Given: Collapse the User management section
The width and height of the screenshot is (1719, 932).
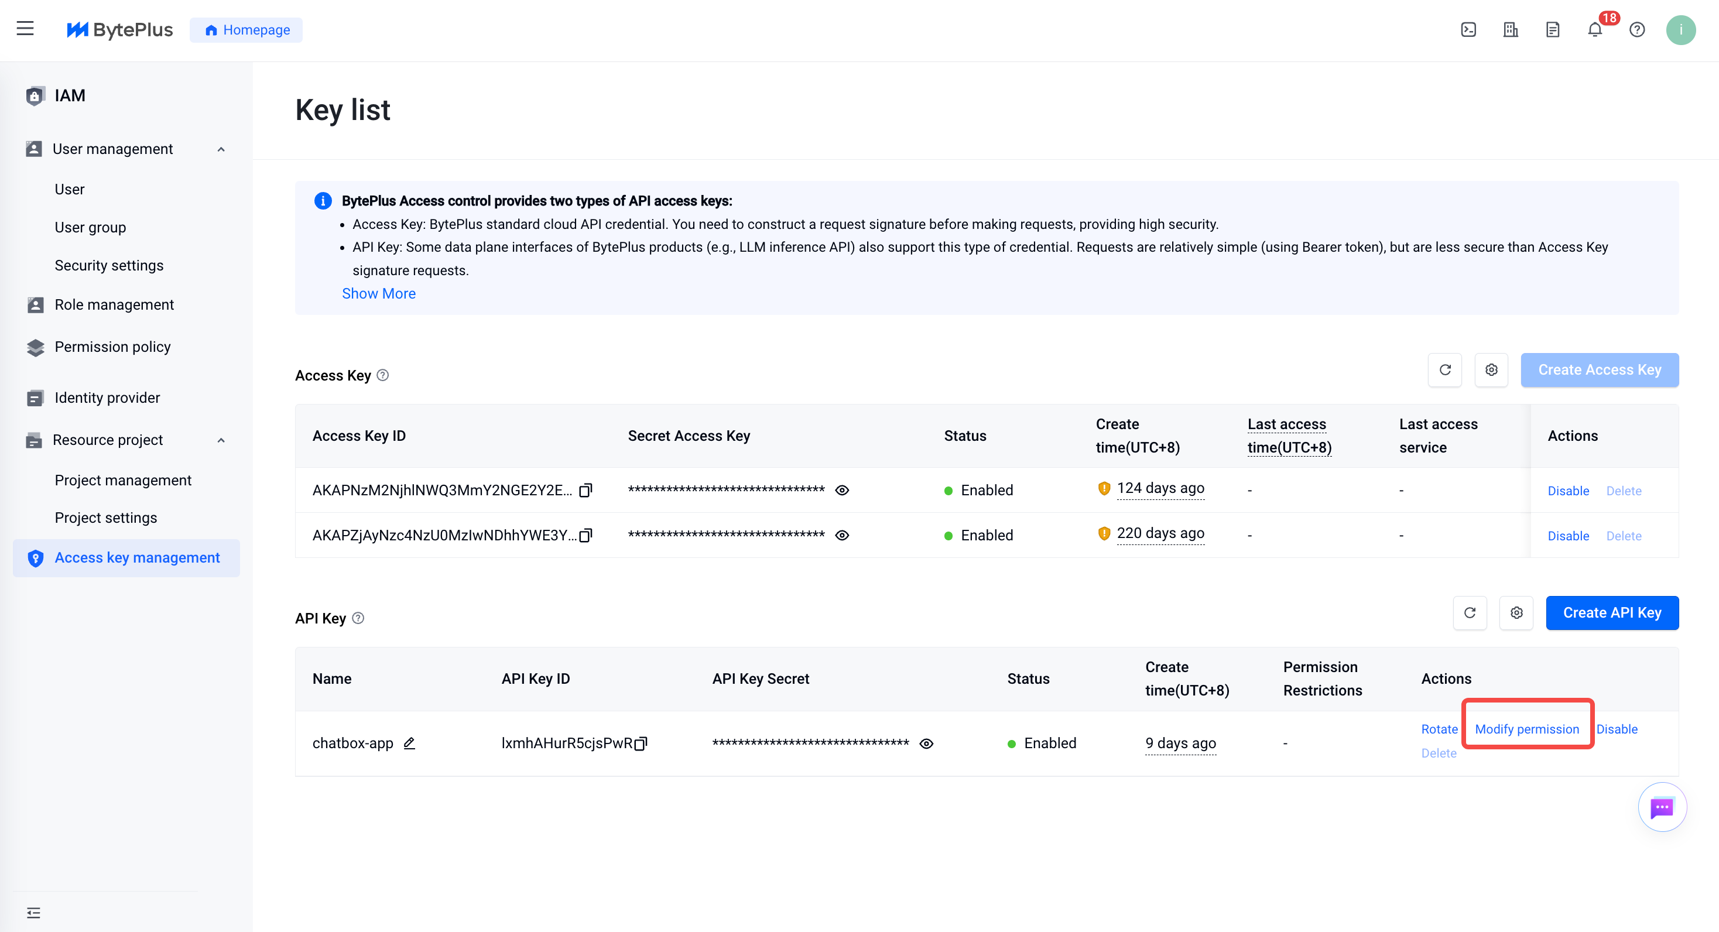Looking at the screenshot, I should pos(221,149).
